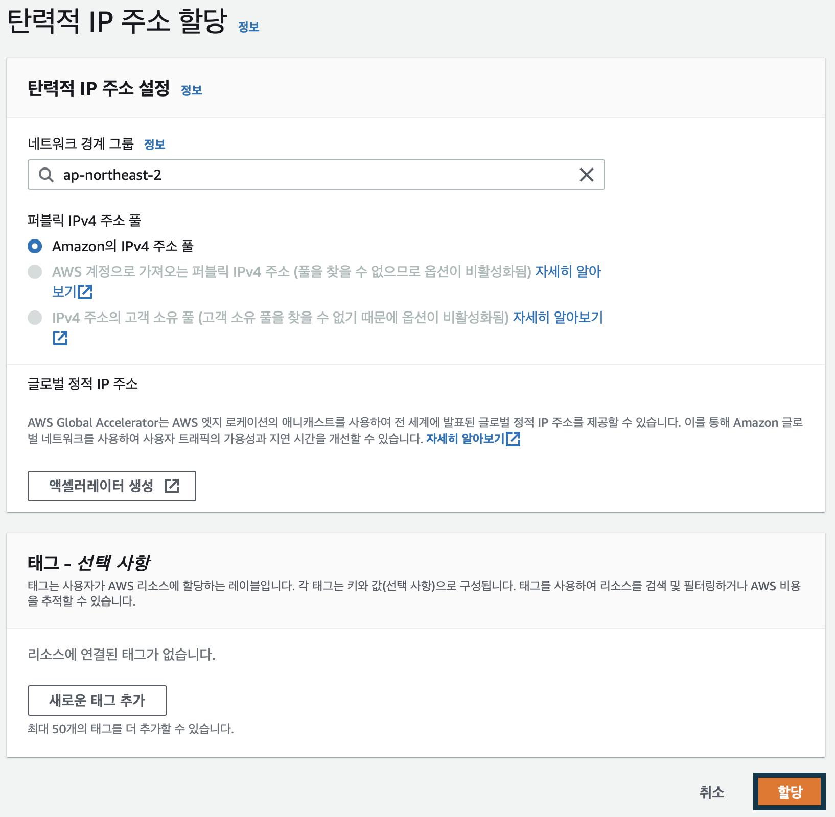Click 새로운 태그 추가 button
Image resolution: width=835 pixels, height=817 pixels.
[x=98, y=700]
